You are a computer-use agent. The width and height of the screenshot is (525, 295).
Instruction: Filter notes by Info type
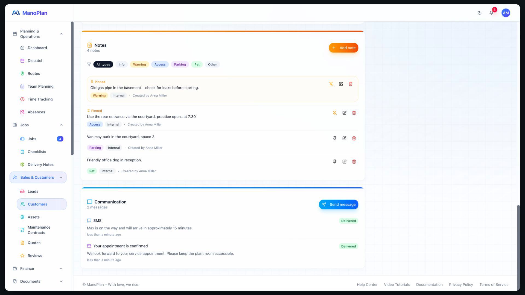pos(121,64)
